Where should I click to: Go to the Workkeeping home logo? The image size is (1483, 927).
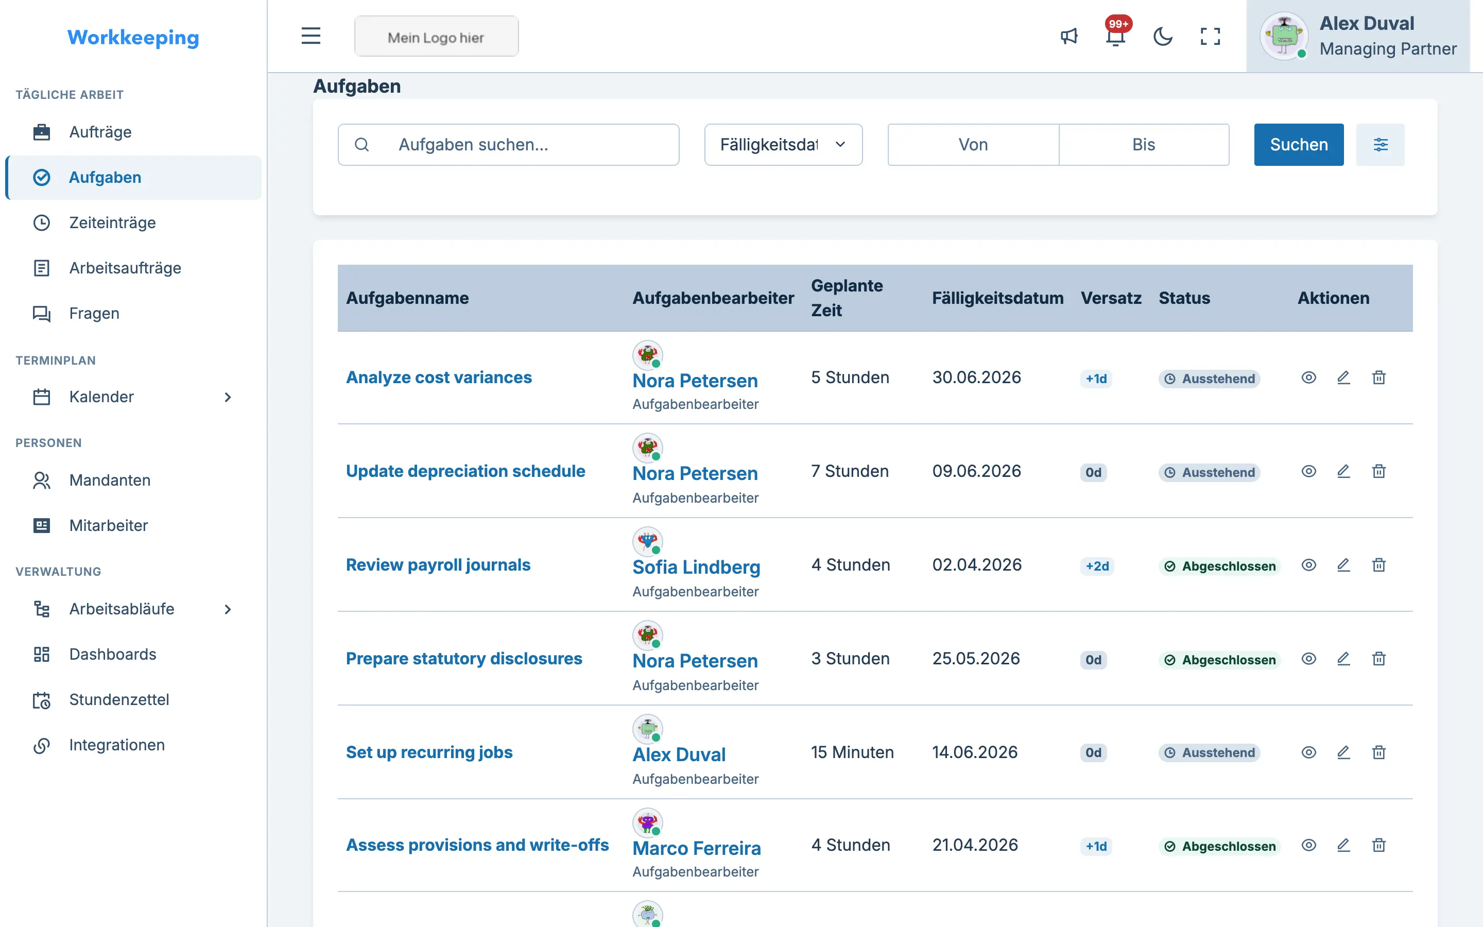[133, 38]
